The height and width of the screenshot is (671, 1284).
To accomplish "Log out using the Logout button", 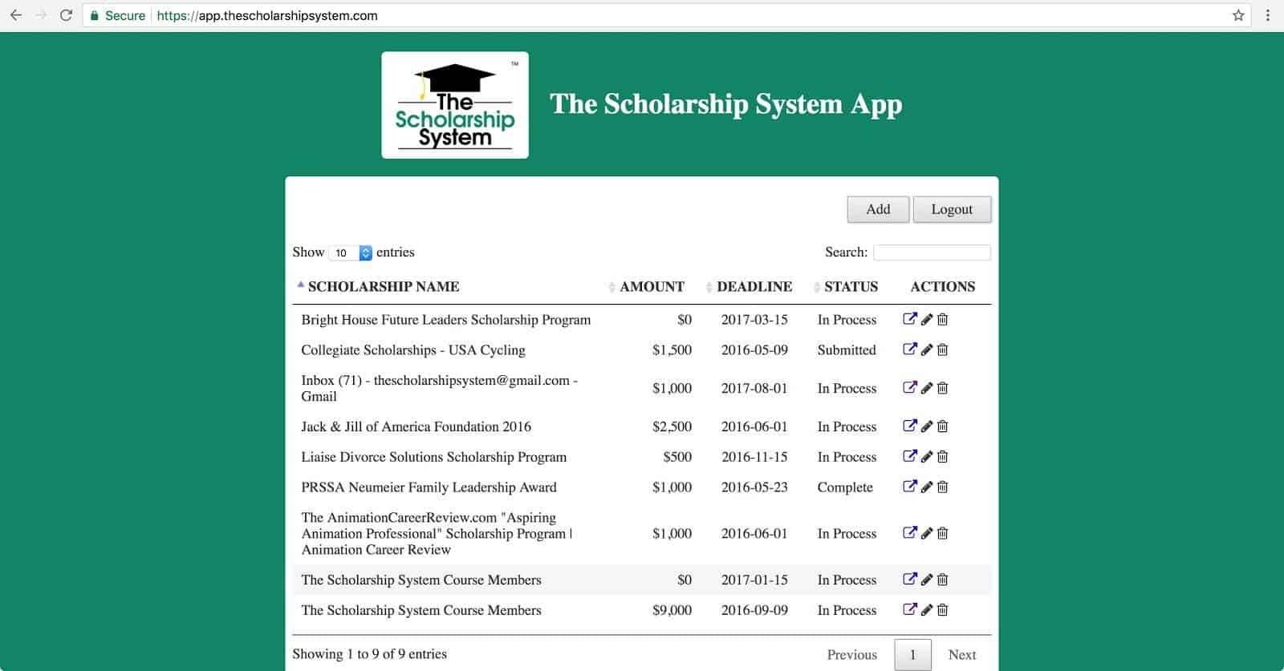I will (x=952, y=209).
